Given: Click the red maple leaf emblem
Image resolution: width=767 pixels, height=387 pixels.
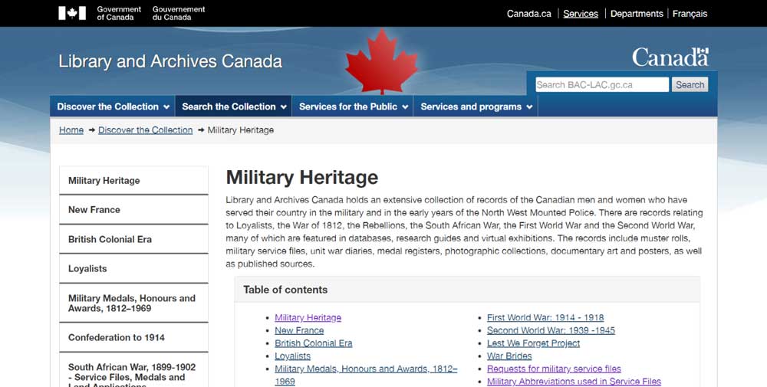Looking at the screenshot, I should [x=381, y=61].
